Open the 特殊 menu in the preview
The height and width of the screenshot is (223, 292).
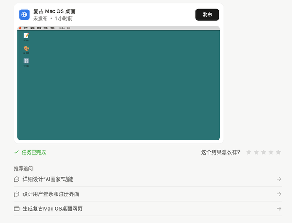click(x=46, y=28)
